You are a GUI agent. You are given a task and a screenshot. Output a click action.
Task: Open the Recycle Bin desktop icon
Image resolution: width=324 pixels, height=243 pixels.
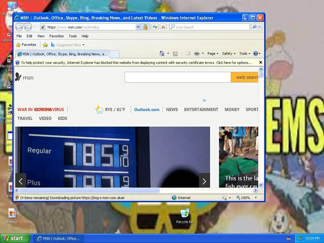click(185, 216)
